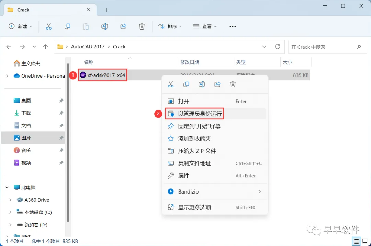Collapse the 此电脑 tree node

7,187
